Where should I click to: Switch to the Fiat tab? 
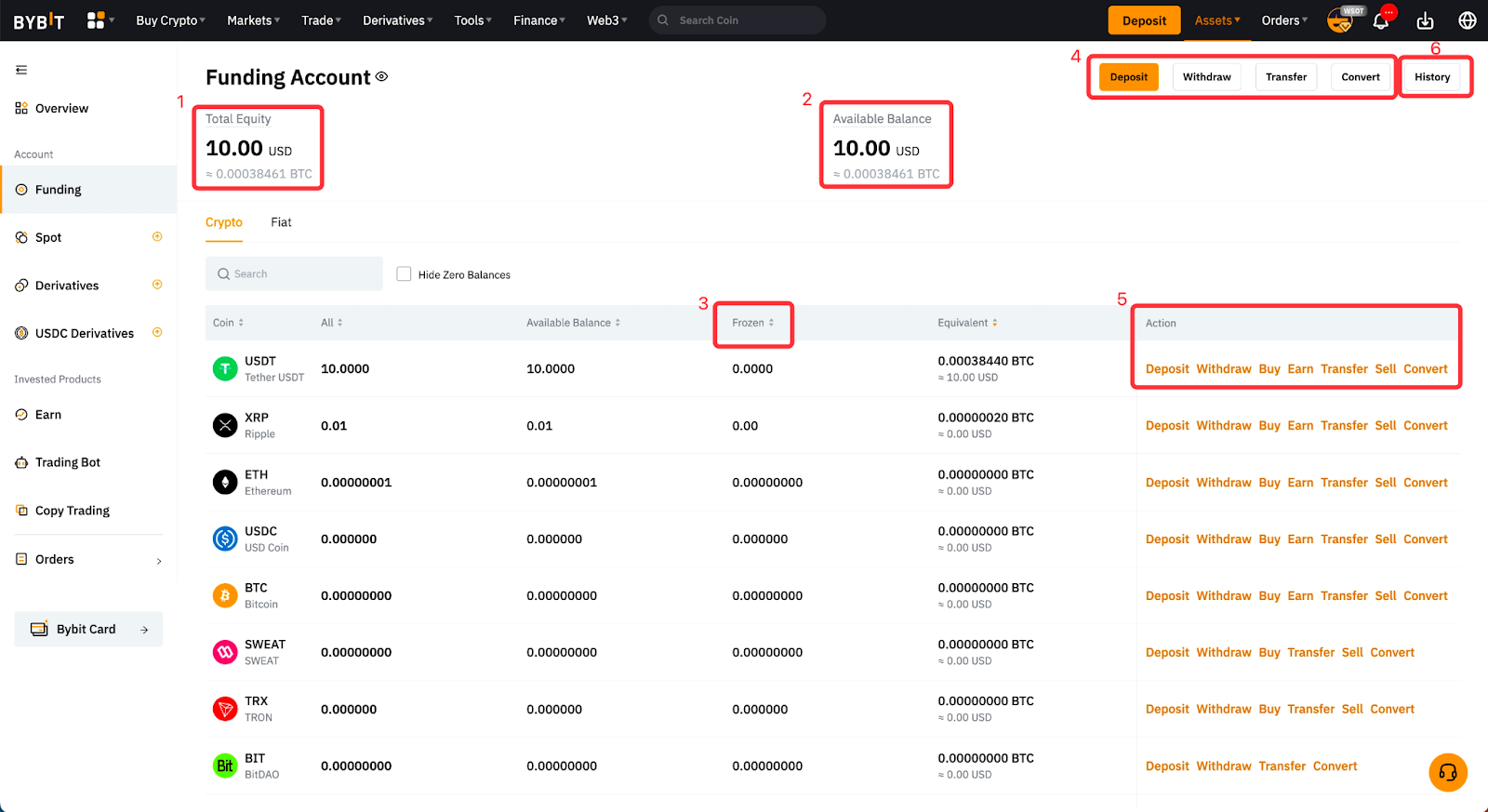(281, 222)
